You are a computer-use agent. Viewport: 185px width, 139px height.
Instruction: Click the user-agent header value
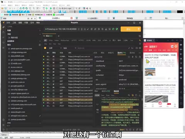(129, 84)
